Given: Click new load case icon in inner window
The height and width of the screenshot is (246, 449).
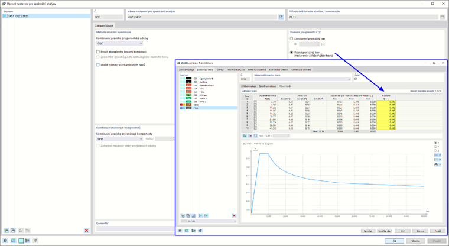Looking at the screenshot, I should 183,216.
